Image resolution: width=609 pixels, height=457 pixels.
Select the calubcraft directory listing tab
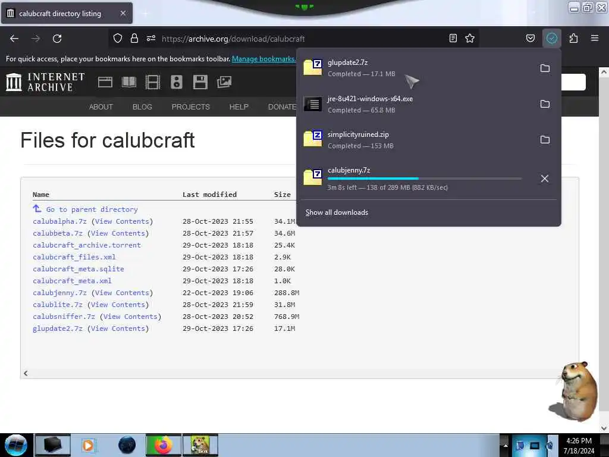(66, 14)
